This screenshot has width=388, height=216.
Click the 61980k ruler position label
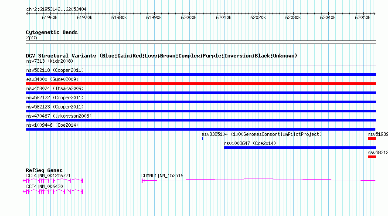[x=119, y=17]
